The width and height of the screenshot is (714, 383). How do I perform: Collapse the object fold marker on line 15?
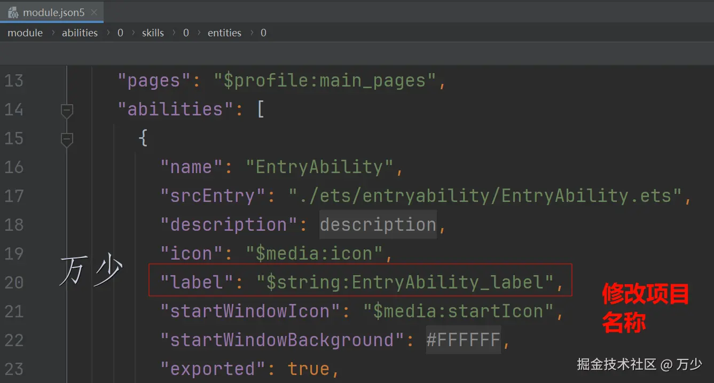coord(67,139)
